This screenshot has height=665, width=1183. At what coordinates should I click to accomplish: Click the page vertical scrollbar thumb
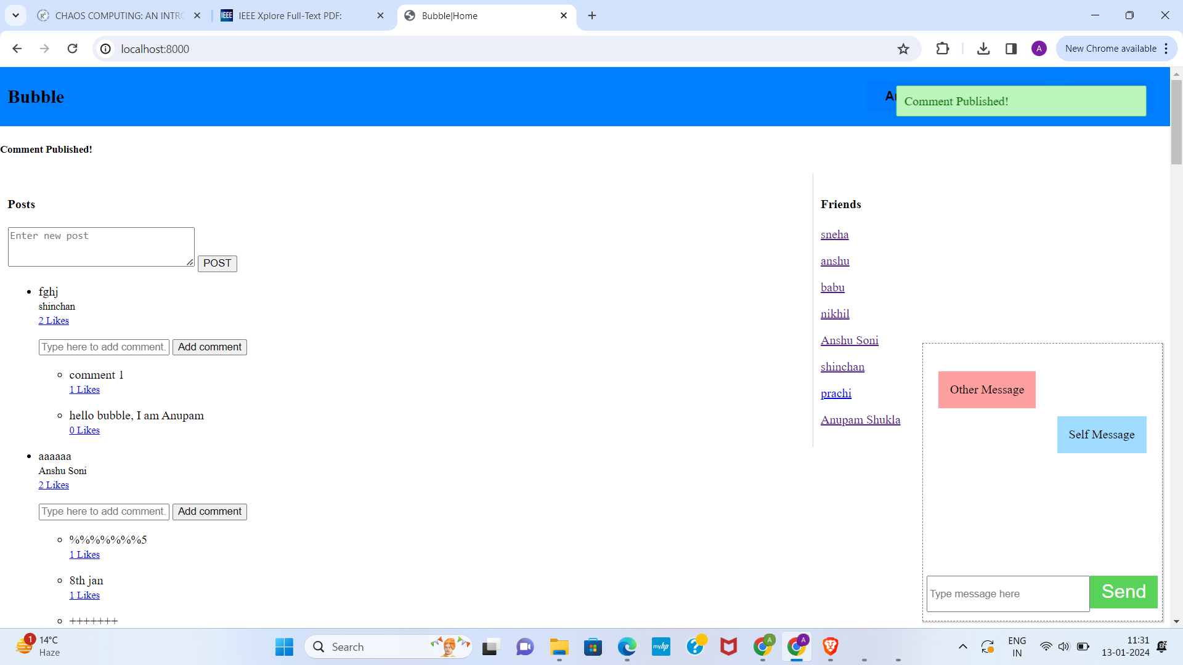1176,122
